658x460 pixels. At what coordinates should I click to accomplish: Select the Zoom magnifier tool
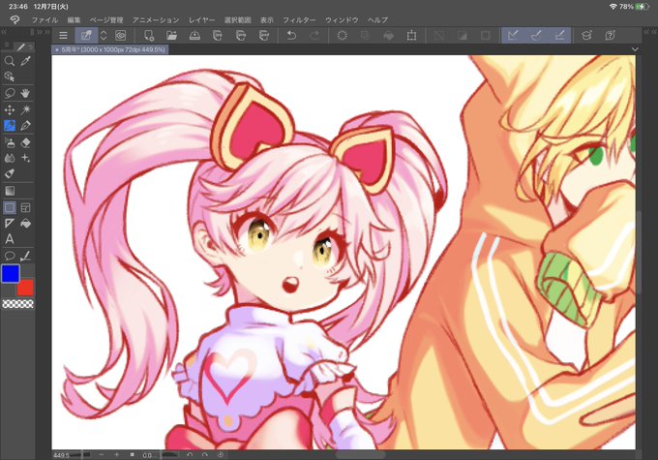pyautogui.click(x=10, y=61)
